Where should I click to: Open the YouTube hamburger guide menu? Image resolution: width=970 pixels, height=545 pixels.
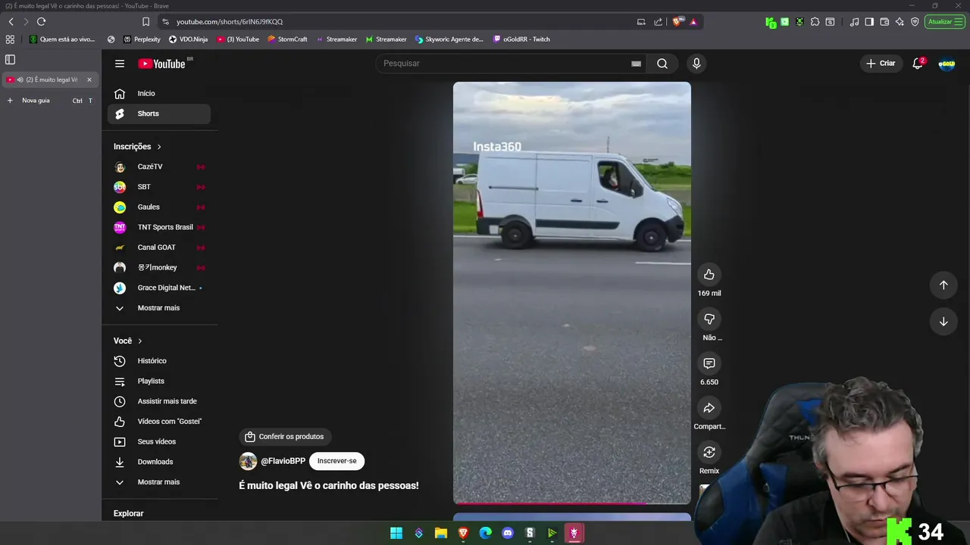click(x=120, y=64)
